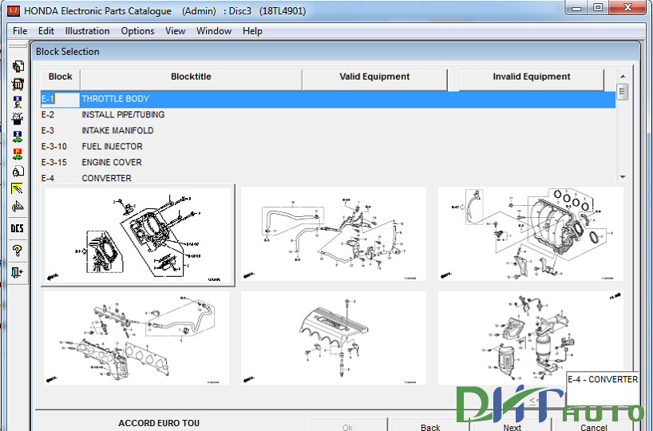653x431 pixels.
Task: Open the Edit menu
Action: [x=46, y=31]
